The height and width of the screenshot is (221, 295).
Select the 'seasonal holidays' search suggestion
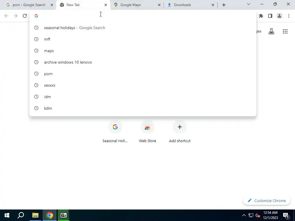click(143, 28)
